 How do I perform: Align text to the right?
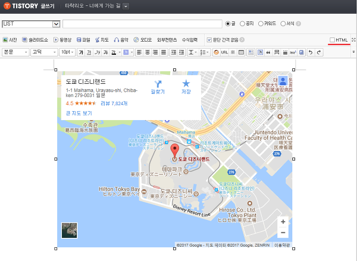155,52
